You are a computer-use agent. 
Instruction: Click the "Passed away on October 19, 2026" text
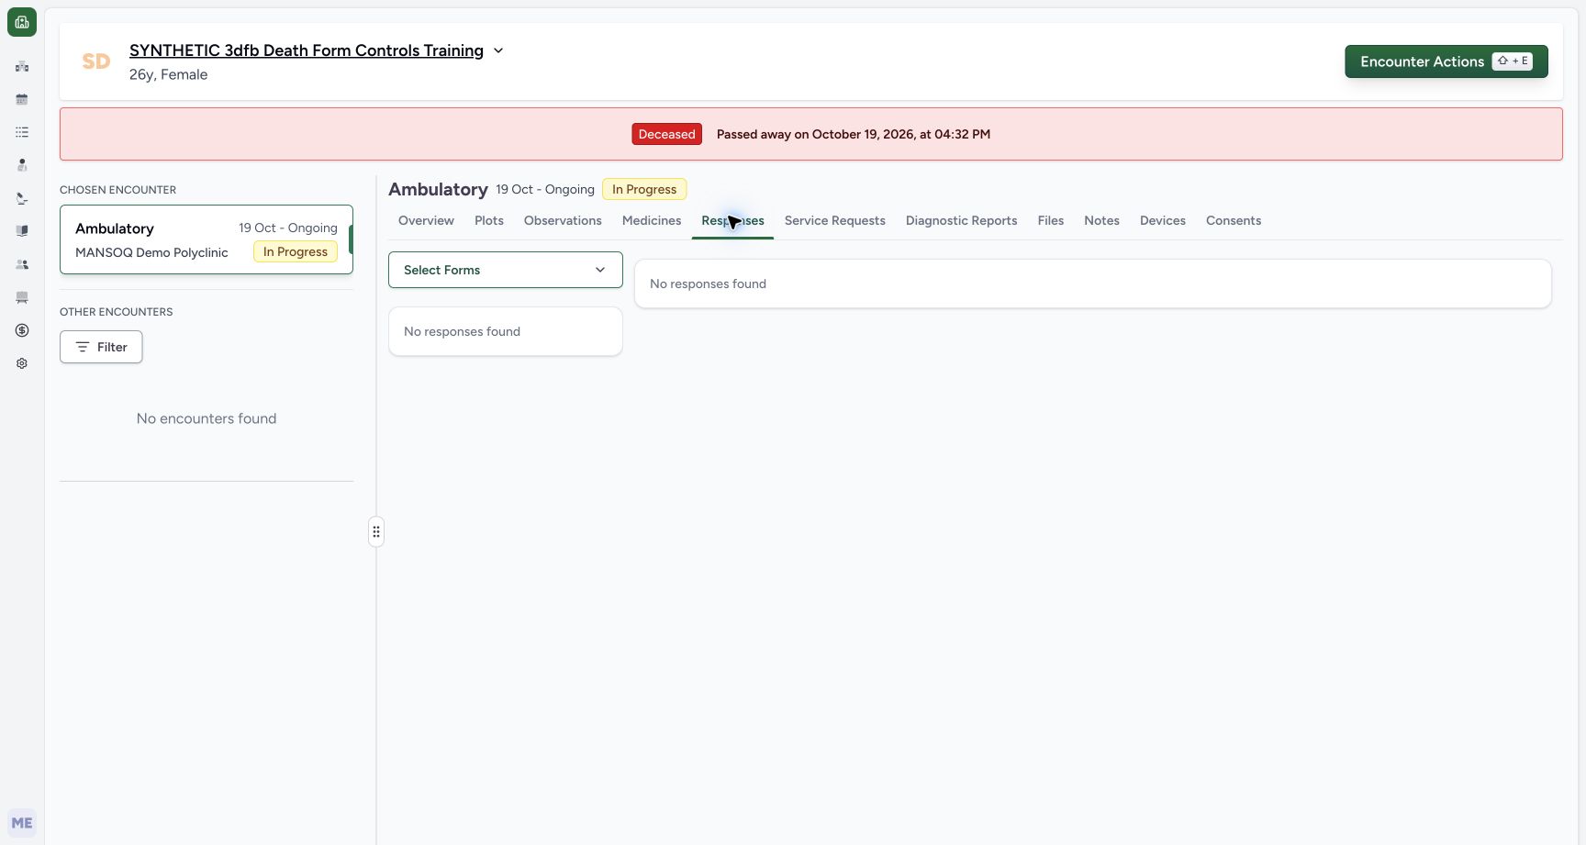pyautogui.click(x=854, y=134)
